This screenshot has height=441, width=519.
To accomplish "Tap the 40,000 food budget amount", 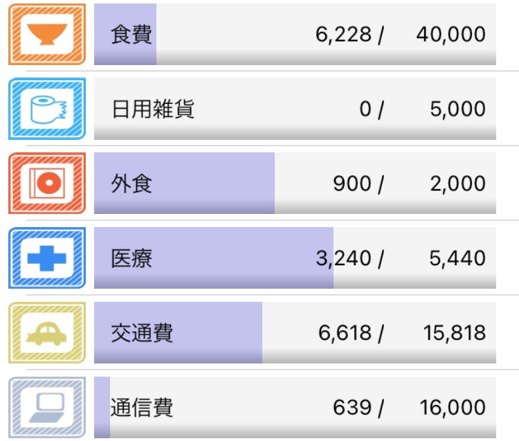I will (450, 35).
